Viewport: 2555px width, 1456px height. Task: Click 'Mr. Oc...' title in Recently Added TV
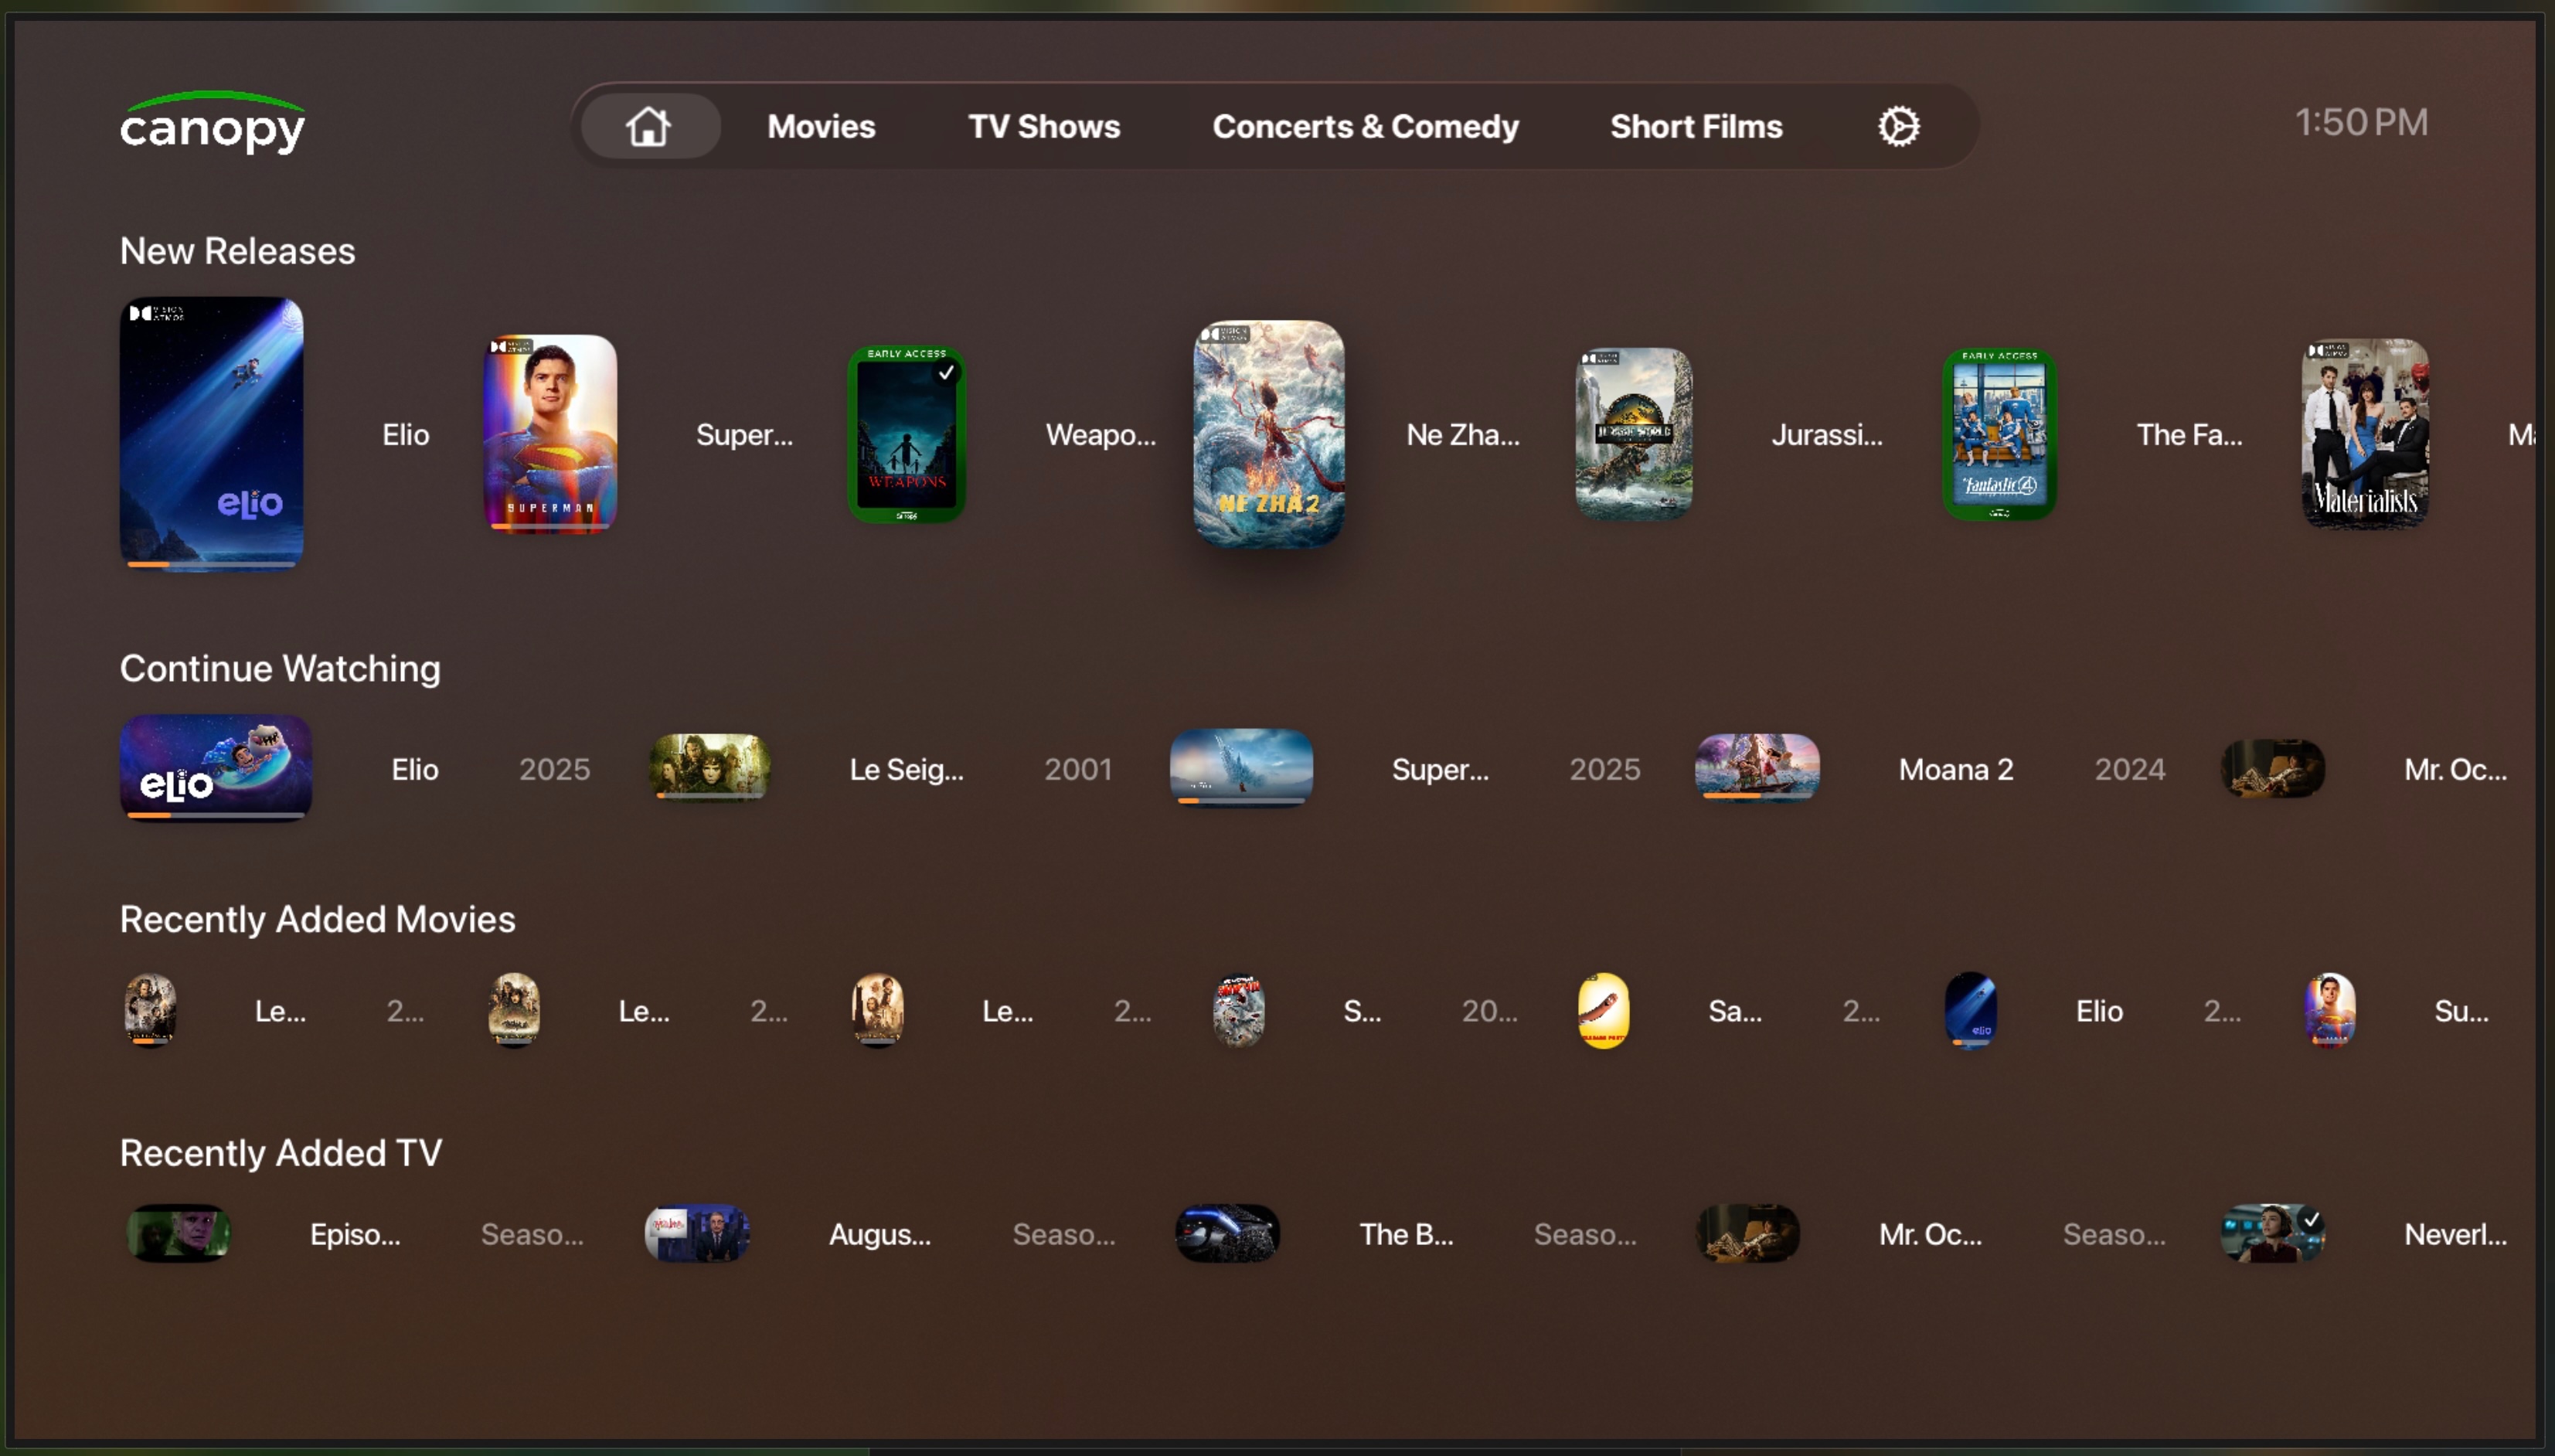(1930, 1234)
